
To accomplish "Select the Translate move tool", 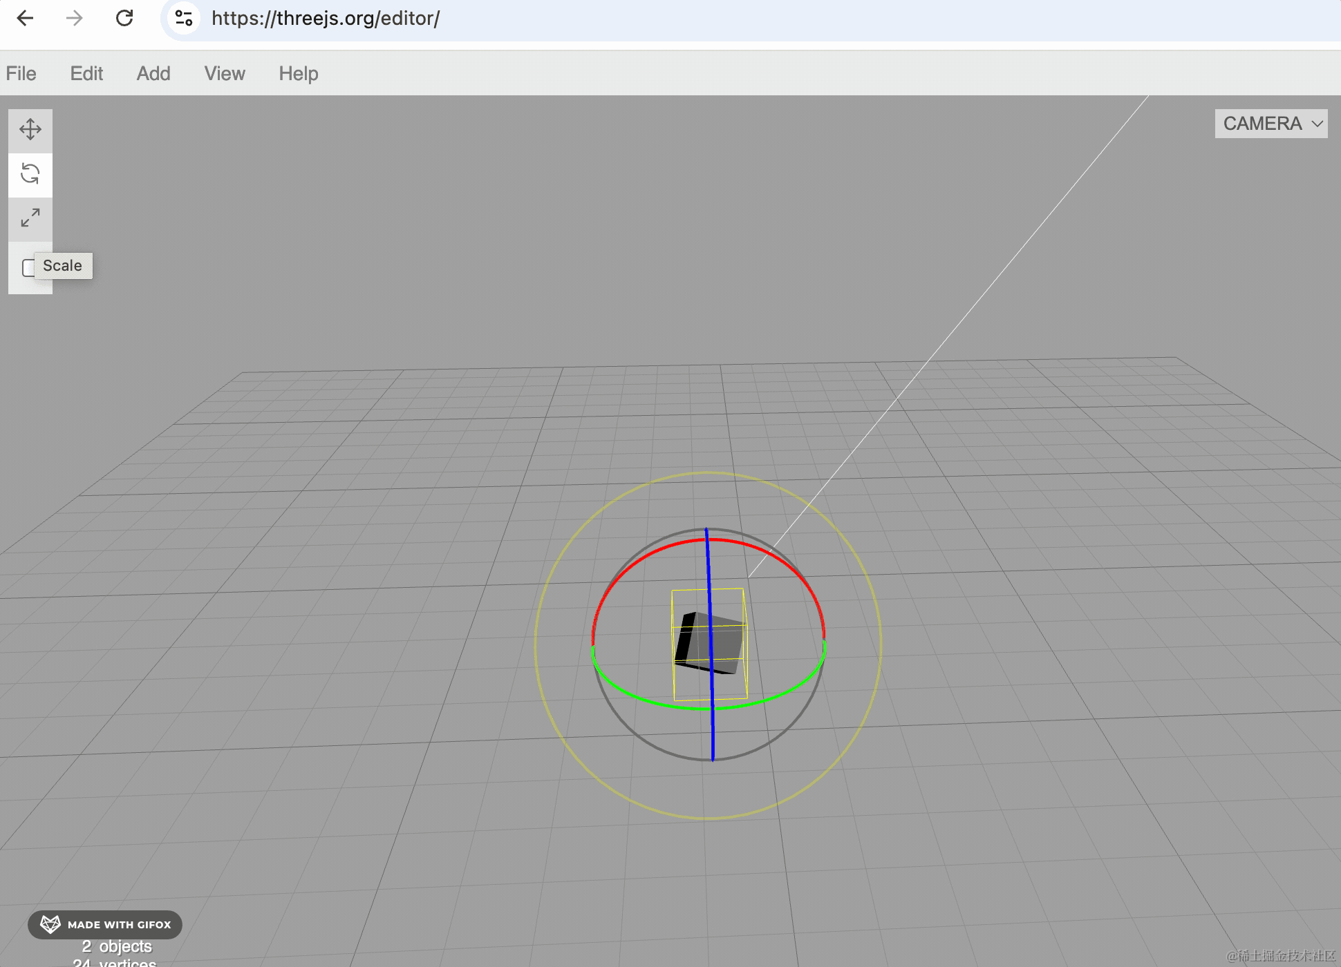I will [30, 129].
